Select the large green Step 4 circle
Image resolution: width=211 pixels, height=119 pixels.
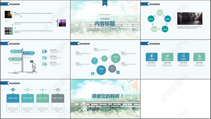[116, 58]
